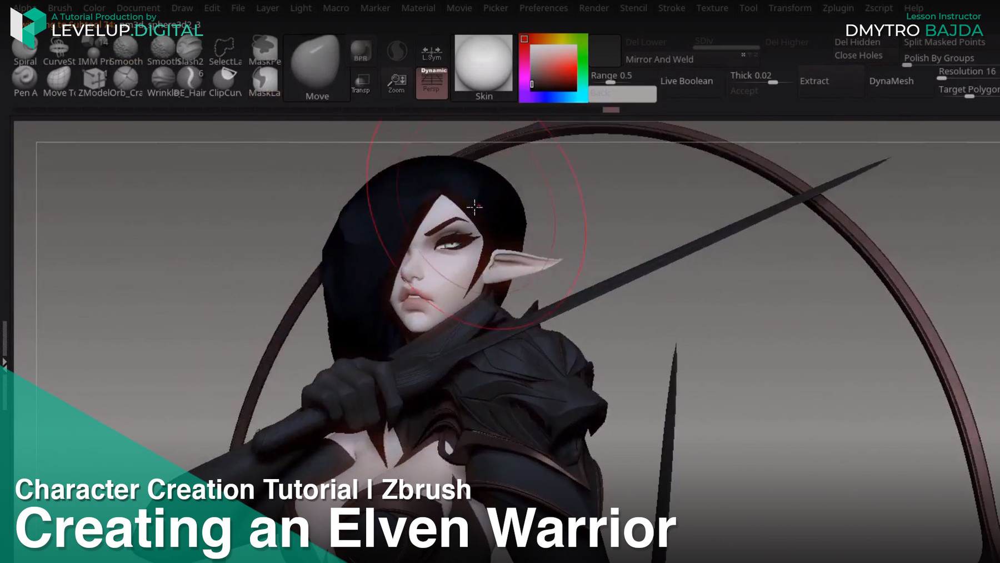Viewport: 1000px width, 563px height.
Task: Click the Zoom view icon
Action: click(397, 84)
